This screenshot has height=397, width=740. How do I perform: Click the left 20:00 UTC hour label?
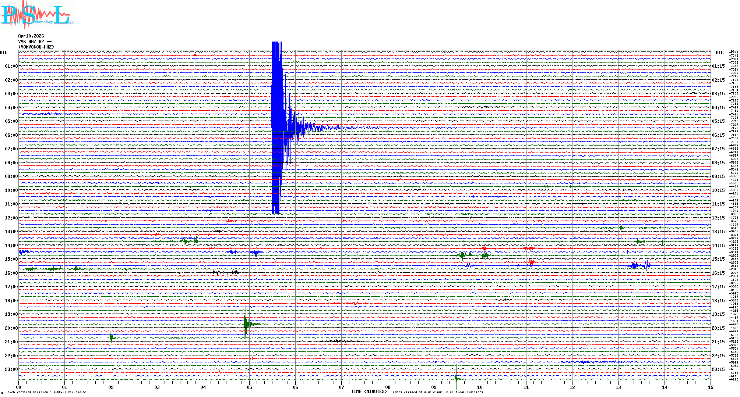[11, 328]
